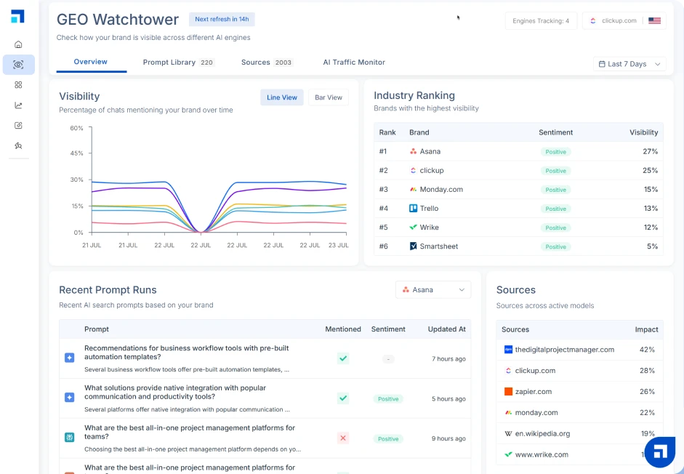
Task: Open the all-in-one project management prompt, 9 hours ago
Action: 265,438
